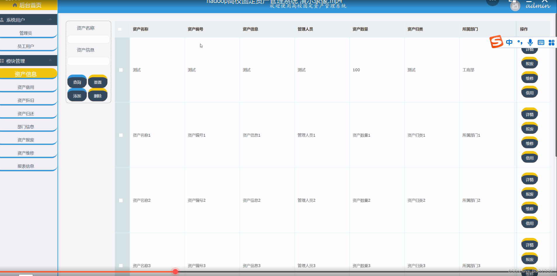Go to 后台首页 home page
Image resolution: width=557 pixels, height=276 pixels.
click(29, 5)
